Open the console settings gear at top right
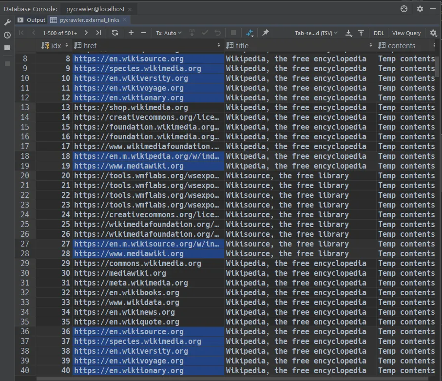The height and width of the screenshot is (381, 442). pos(420,9)
